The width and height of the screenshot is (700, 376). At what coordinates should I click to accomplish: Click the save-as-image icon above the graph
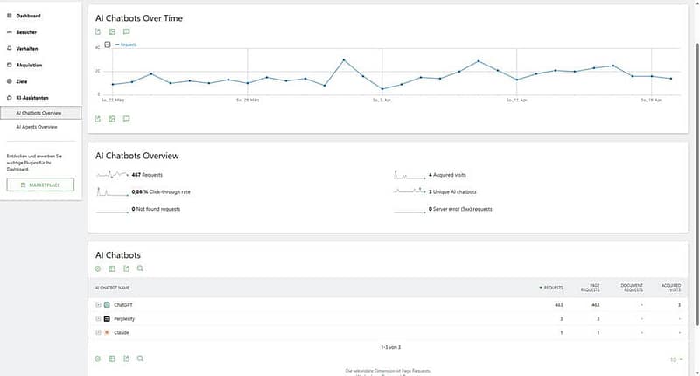[112, 31]
